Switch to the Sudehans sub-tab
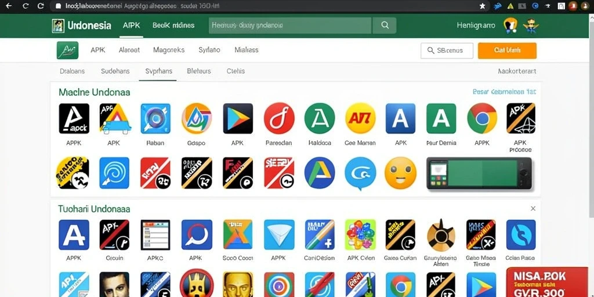This screenshot has width=594, height=297. (115, 71)
